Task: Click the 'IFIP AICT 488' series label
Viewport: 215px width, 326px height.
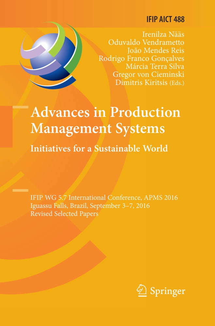Action: [165, 19]
